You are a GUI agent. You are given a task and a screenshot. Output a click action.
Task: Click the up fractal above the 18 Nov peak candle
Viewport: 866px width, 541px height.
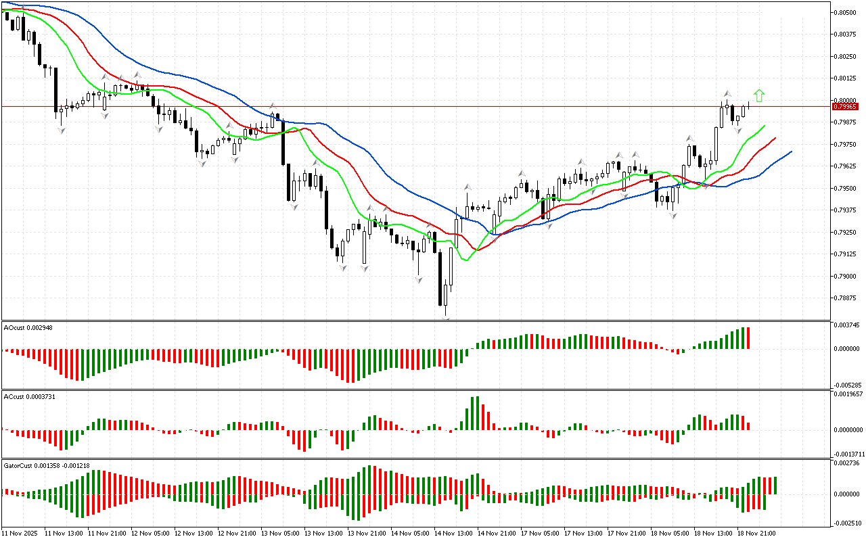(727, 93)
